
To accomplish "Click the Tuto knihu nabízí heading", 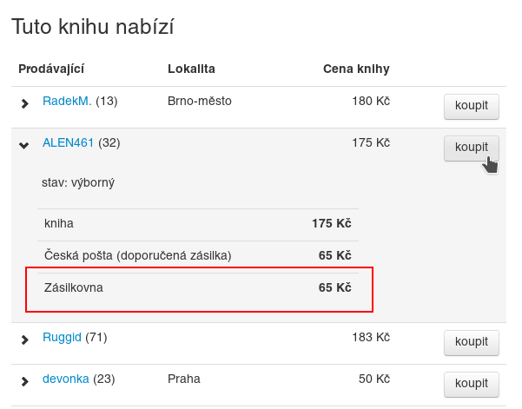I will [93, 27].
